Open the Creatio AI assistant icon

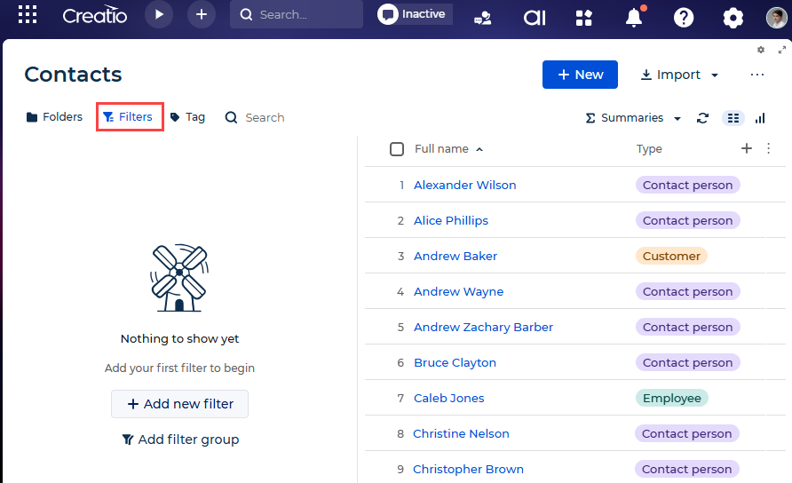535,18
